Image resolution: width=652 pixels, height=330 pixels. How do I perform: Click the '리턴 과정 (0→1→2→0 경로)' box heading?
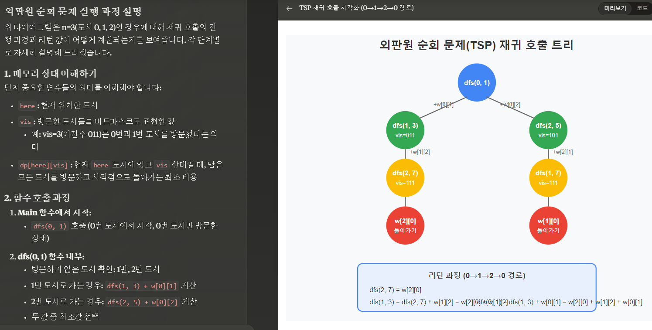click(x=477, y=276)
